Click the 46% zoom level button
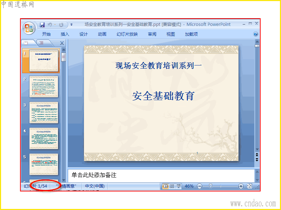The width and height of the screenshot is (281, 210). click(189, 186)
